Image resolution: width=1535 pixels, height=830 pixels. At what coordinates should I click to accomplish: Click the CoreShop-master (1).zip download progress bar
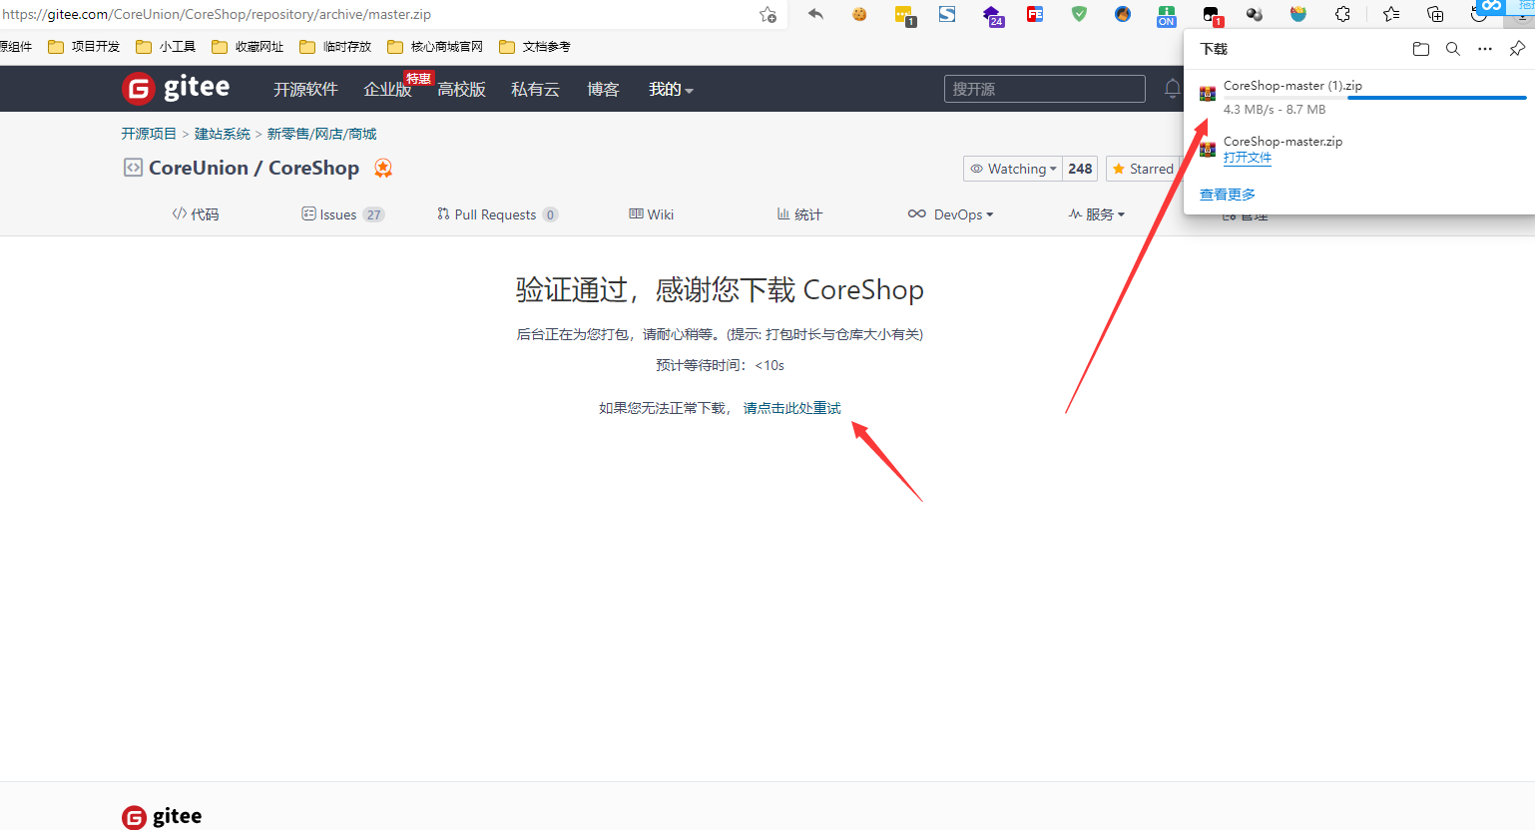tap(1374, 98)
